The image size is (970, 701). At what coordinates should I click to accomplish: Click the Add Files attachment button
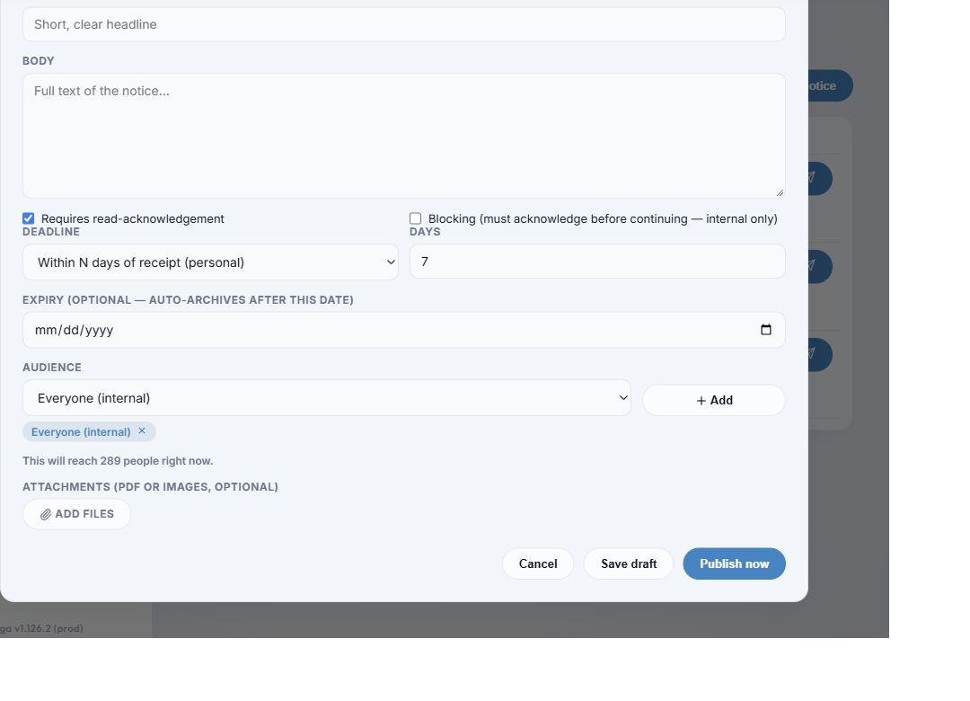point(76,514)
